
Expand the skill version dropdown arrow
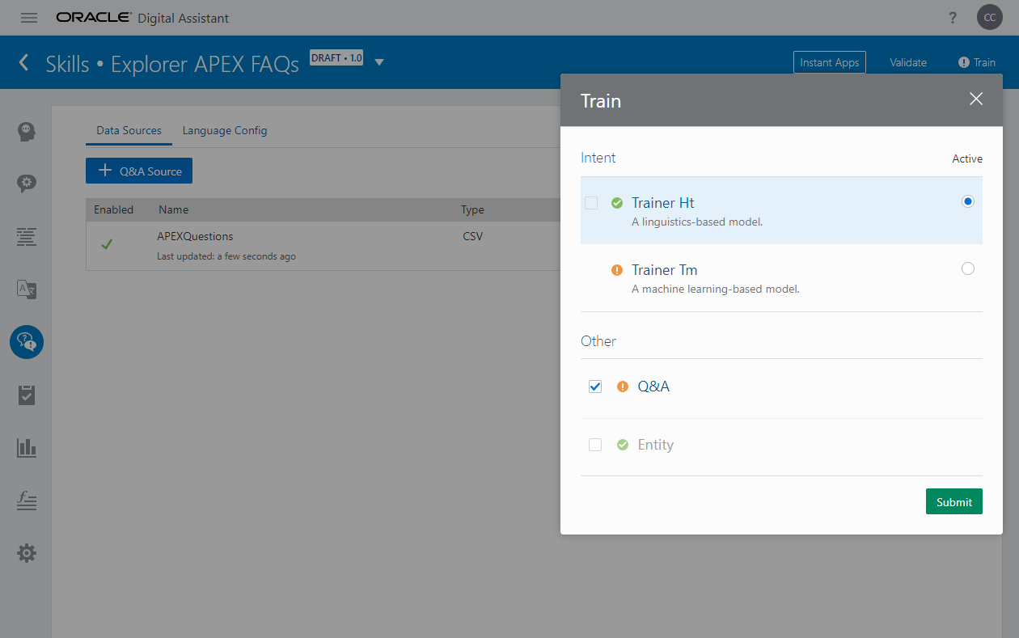tap(379, 62)
